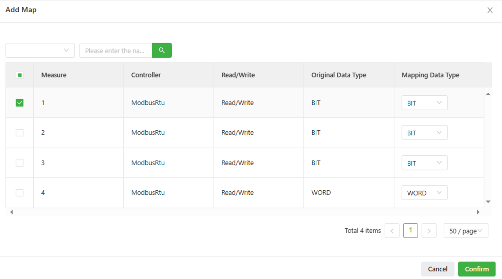
Task: Go to the previous page arrow
Action: 392,231
